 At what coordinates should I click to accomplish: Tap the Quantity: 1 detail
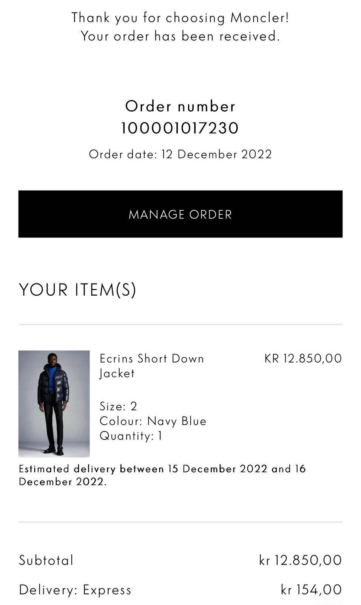131,436
